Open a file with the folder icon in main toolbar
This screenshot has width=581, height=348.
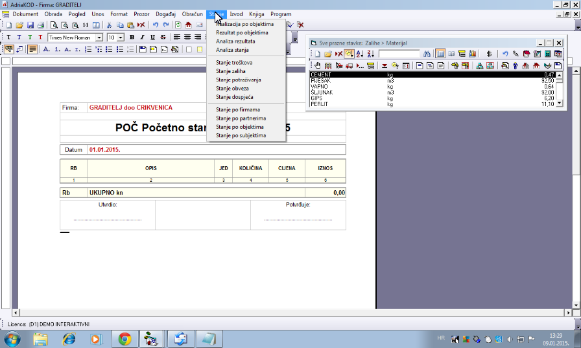(19, 25)
